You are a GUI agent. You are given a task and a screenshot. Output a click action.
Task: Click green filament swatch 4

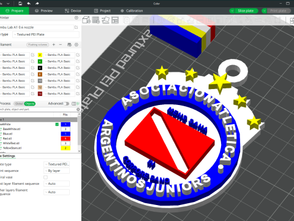[40, 61]
